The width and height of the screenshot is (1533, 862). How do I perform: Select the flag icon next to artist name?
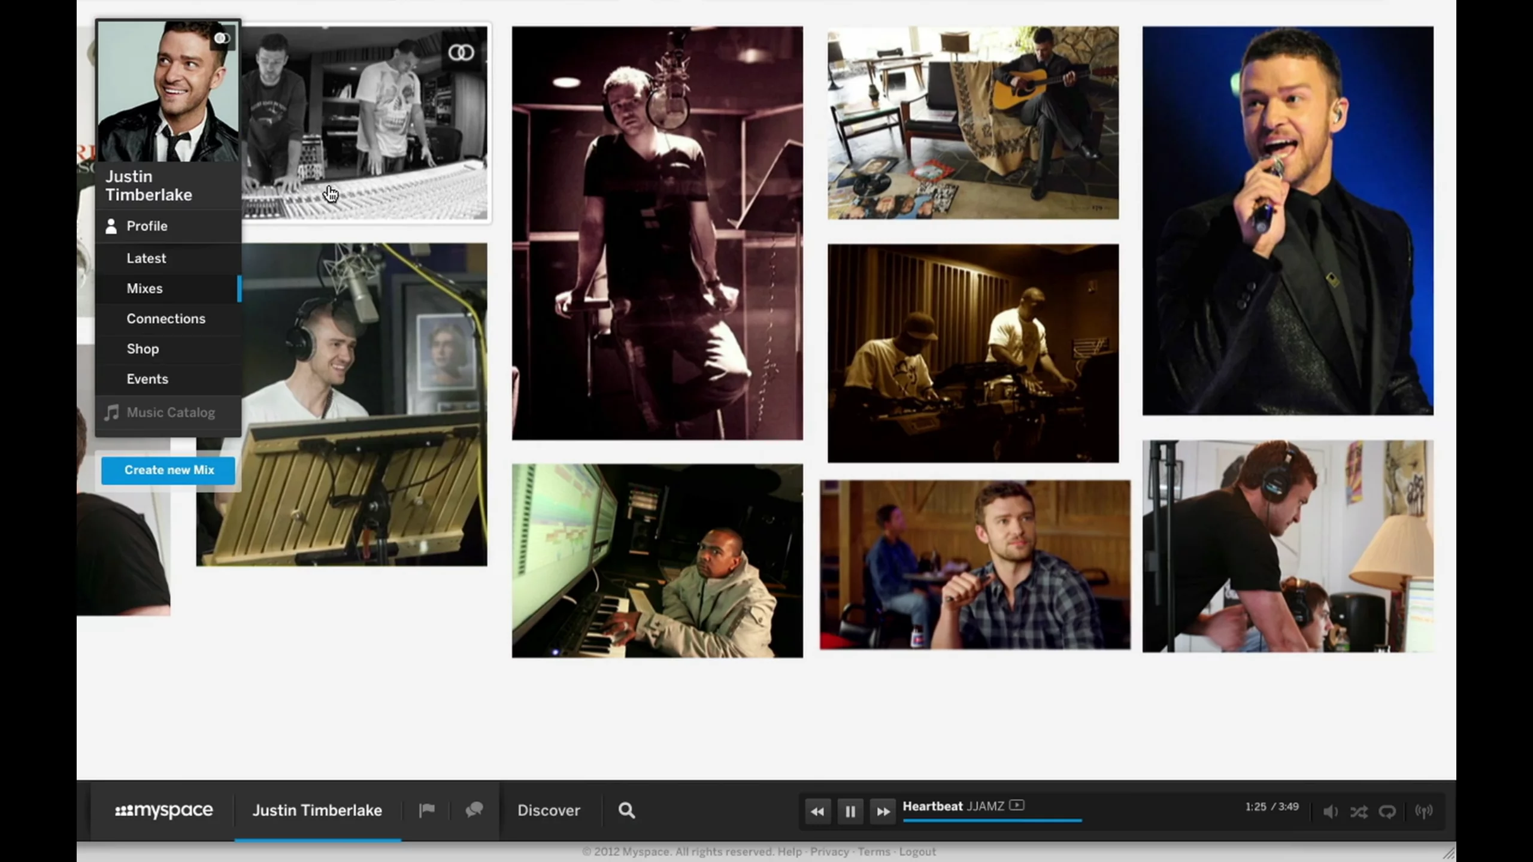pyautogui.click(x=426, y=810)
